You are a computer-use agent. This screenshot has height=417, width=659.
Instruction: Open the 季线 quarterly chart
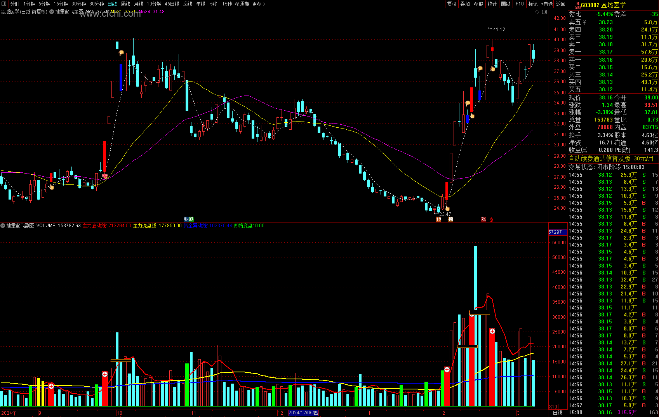(188, 4)
